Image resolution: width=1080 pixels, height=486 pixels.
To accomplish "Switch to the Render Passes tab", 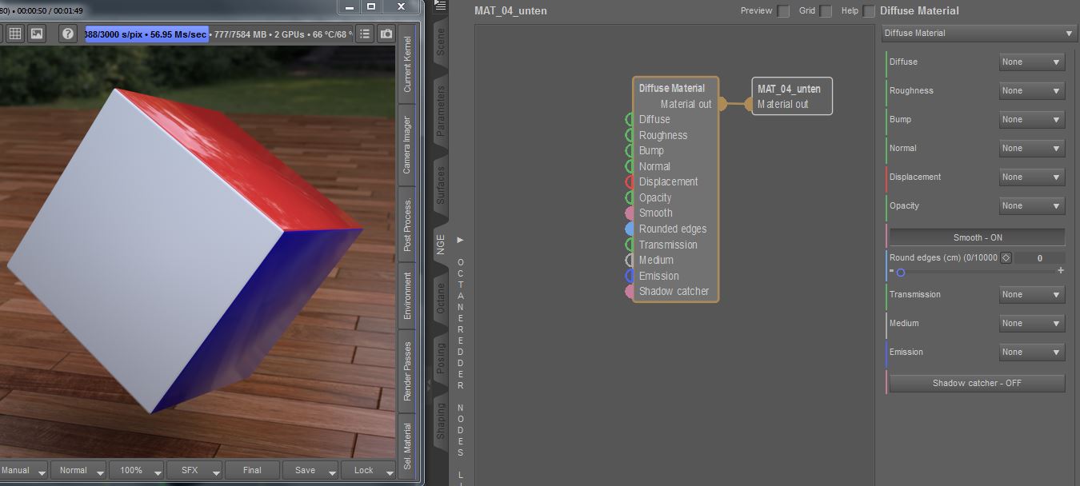I will pos(407,371).
